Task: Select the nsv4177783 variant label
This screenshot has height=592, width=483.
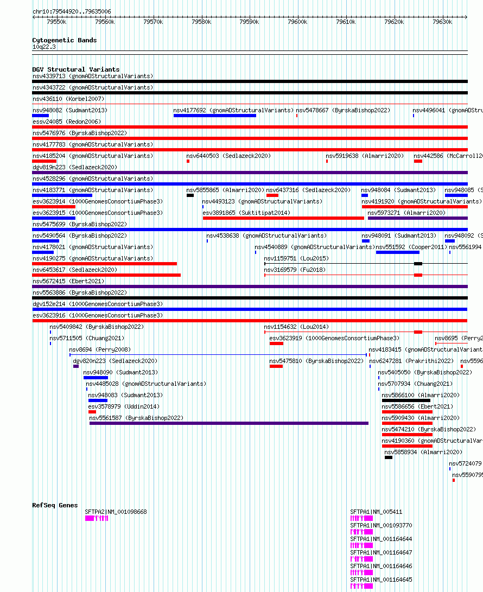Action: pyautogui.click(x=93, y=144)
